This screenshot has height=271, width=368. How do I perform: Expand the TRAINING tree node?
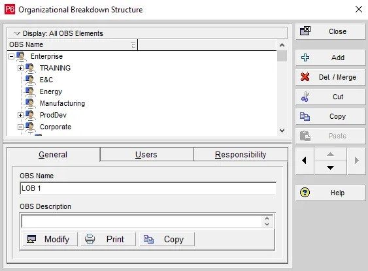click(20, 68)
